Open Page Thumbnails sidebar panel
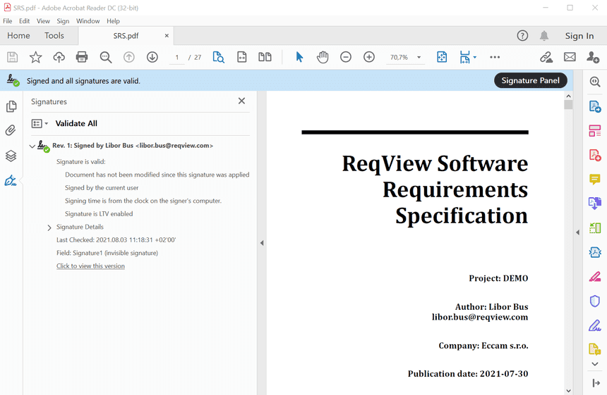607x395 pixels. [11, 106]
